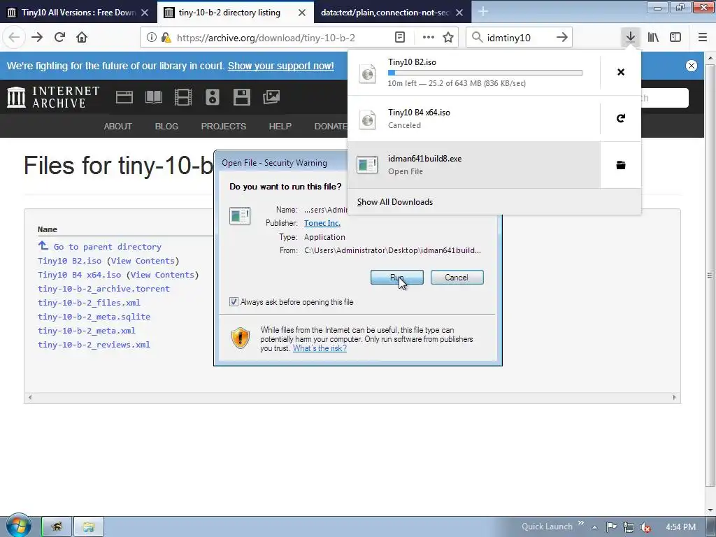Open the Tonec Inc. publisher link
Screen dimensions: 716x537
[322, 223]
